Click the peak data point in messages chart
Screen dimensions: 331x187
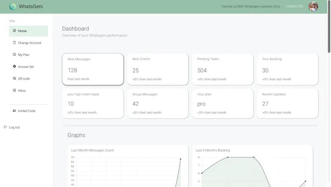180,159
